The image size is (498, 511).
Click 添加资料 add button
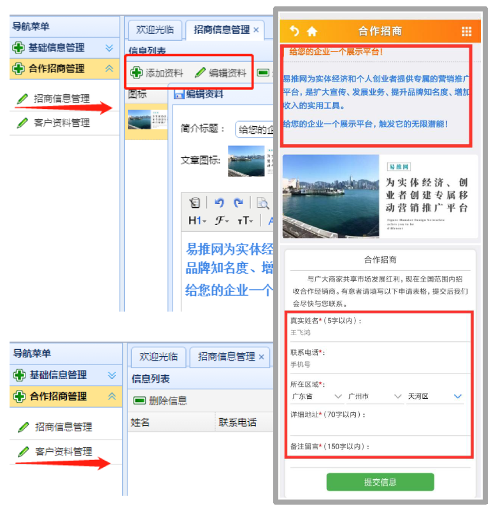point(157,73)
